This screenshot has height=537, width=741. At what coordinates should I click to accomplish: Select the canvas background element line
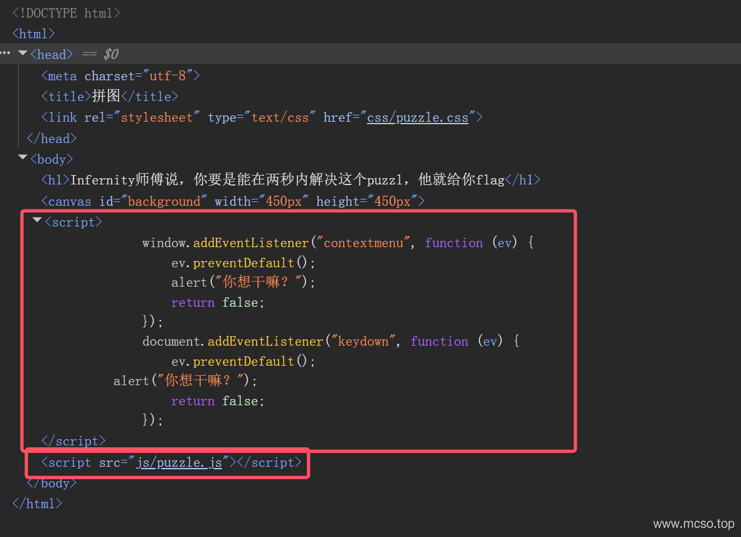click(x=233, y=201)
